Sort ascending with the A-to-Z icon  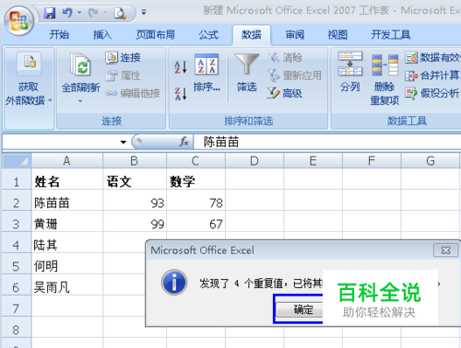click(181, 67)
